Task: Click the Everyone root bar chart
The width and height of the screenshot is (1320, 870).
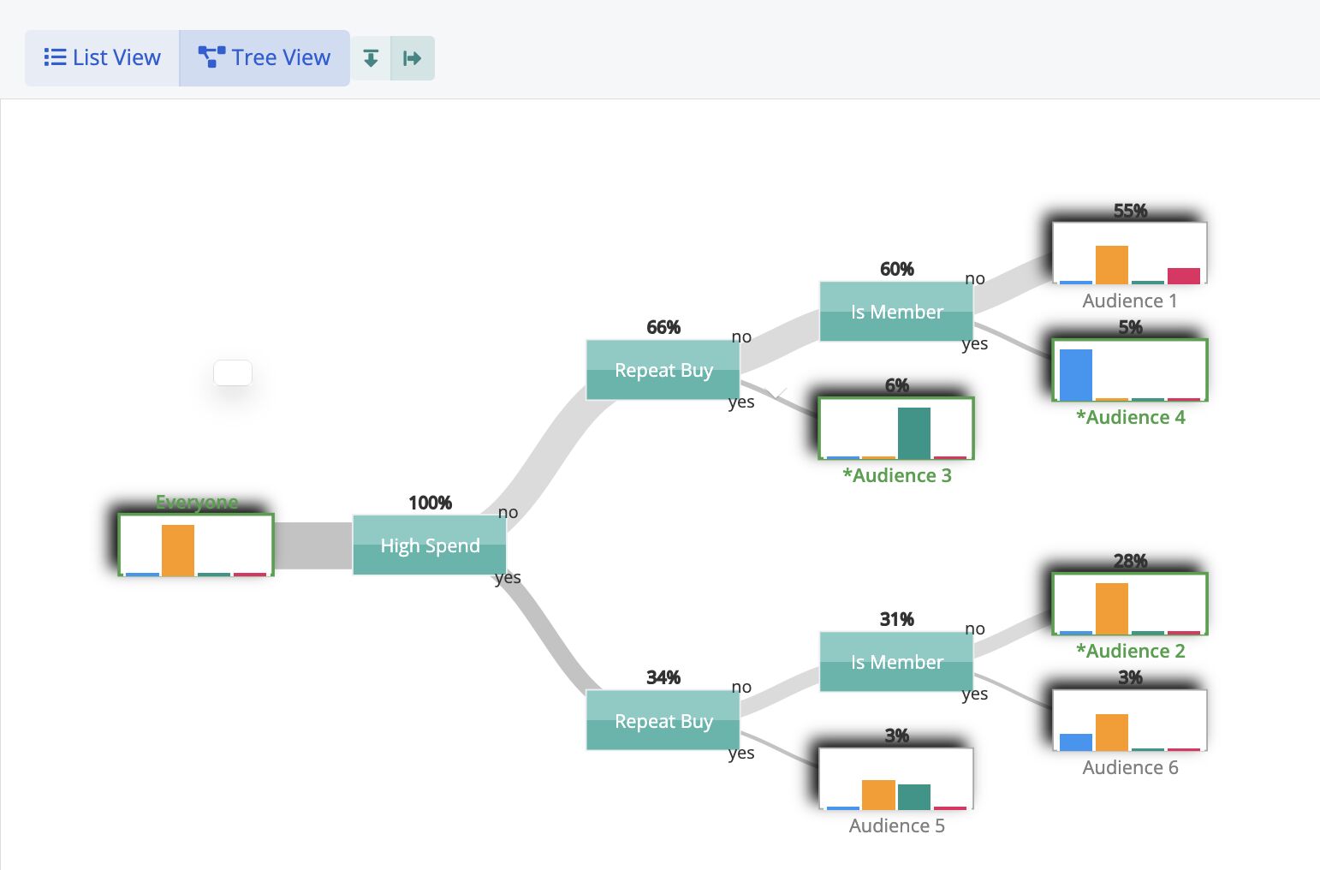Action: [196, 545]
